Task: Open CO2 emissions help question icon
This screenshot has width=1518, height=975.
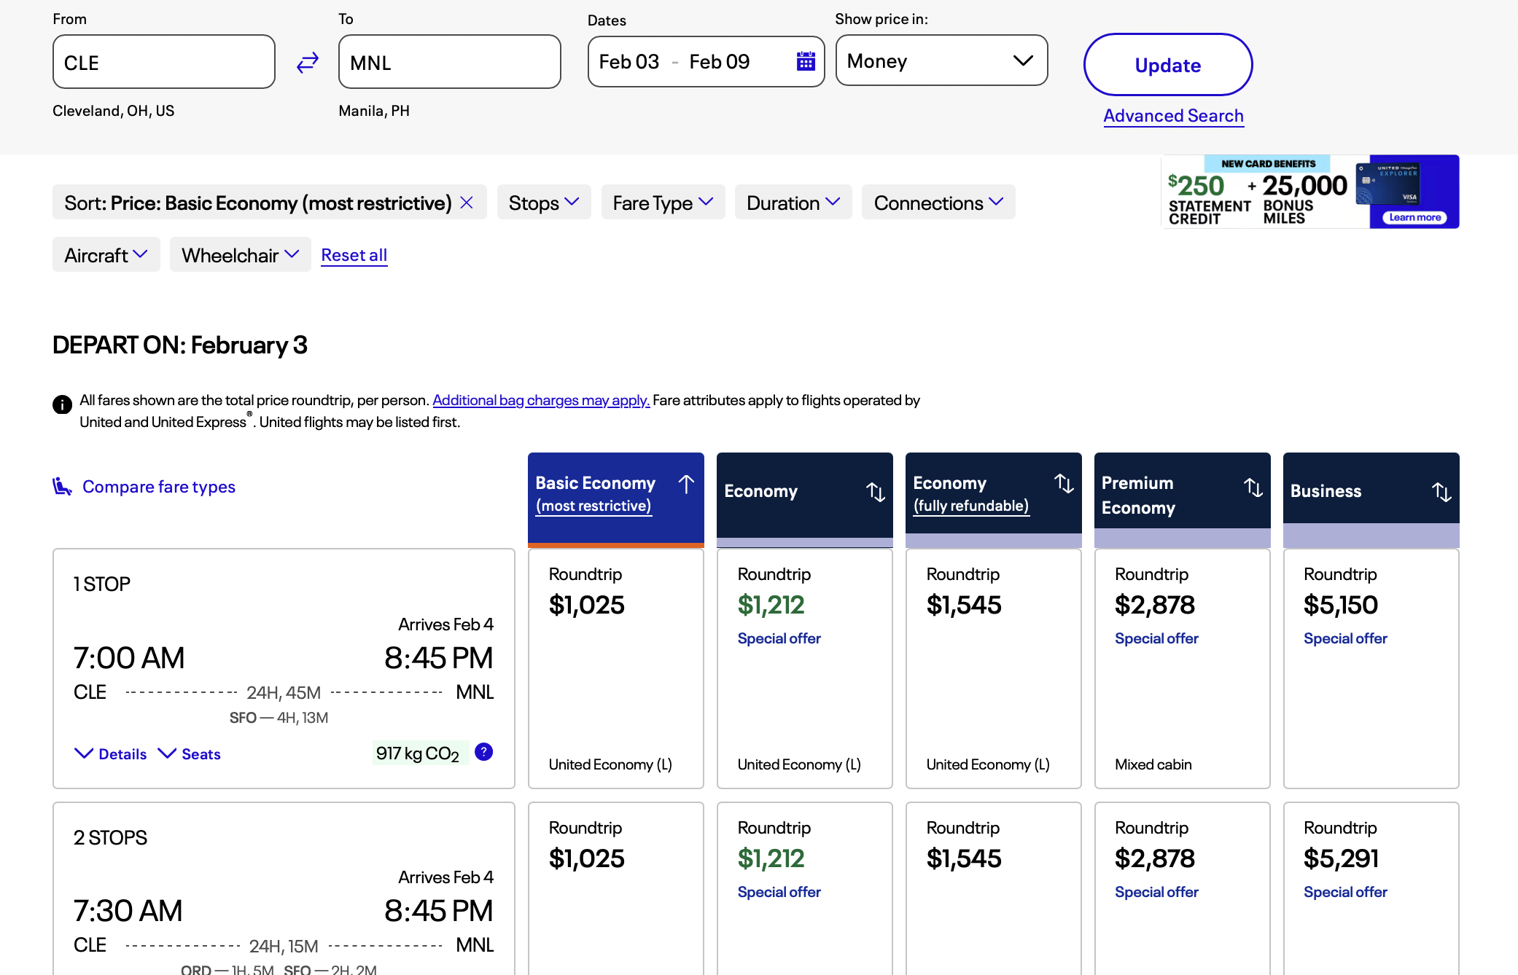Action: [483, 752]
